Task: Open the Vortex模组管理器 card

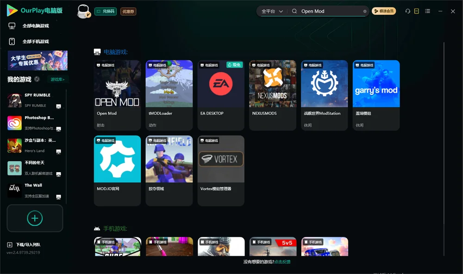Action: [x=221, y=171]
